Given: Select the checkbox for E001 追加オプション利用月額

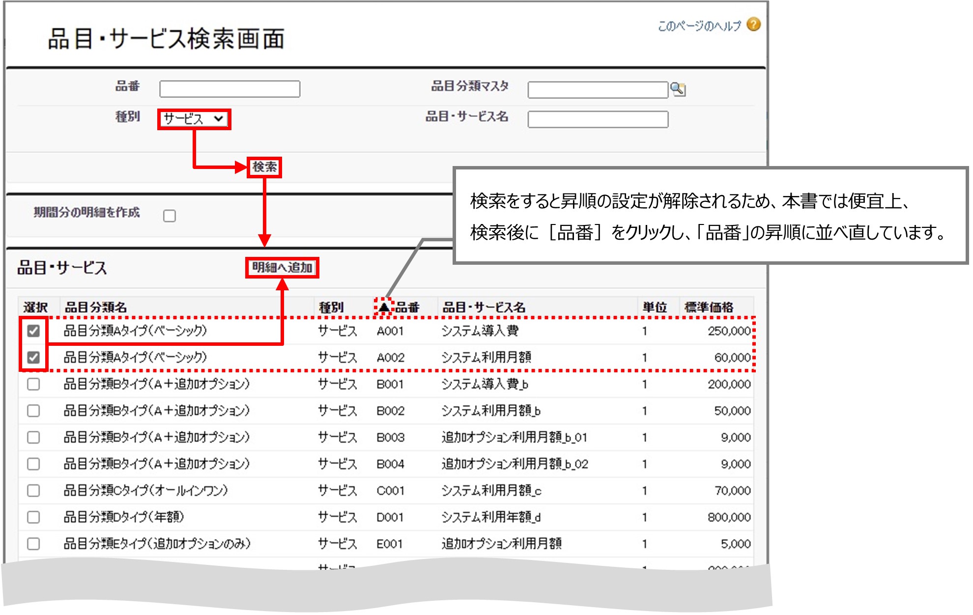Looking at the screenshot, I should click(33, 544).
